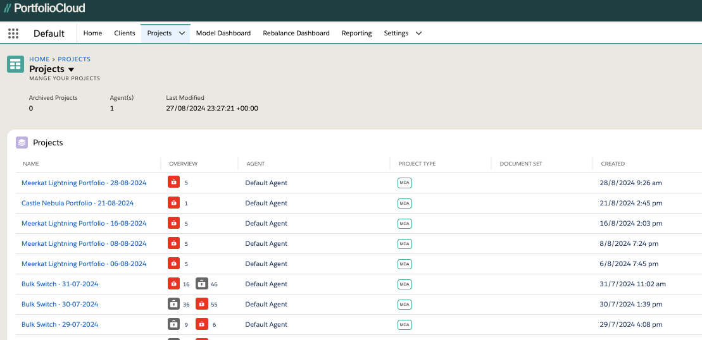Click the PROJECT TYPE column header

click(x=417, y=164)
